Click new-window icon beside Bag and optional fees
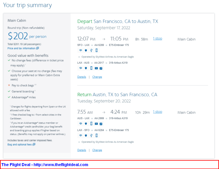 pos(34,145)
